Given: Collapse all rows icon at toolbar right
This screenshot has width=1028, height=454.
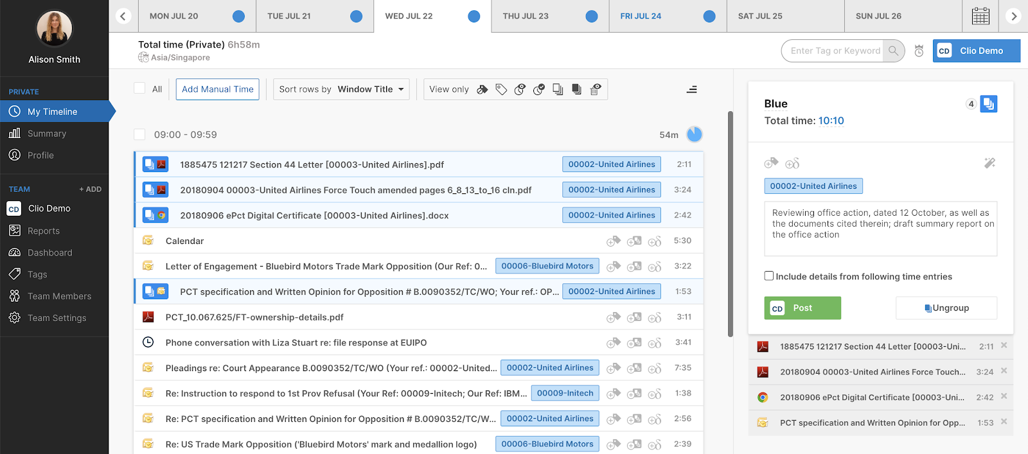Looking at the screenshot, I should 691,89.
